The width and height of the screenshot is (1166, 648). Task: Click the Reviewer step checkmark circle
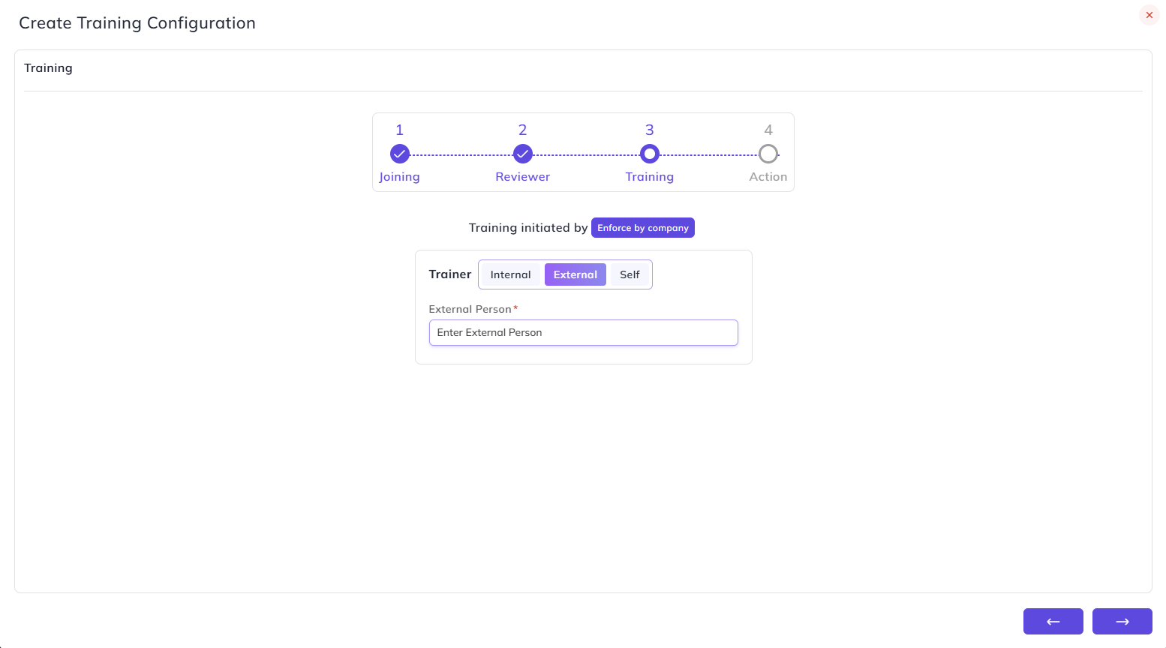523,154
